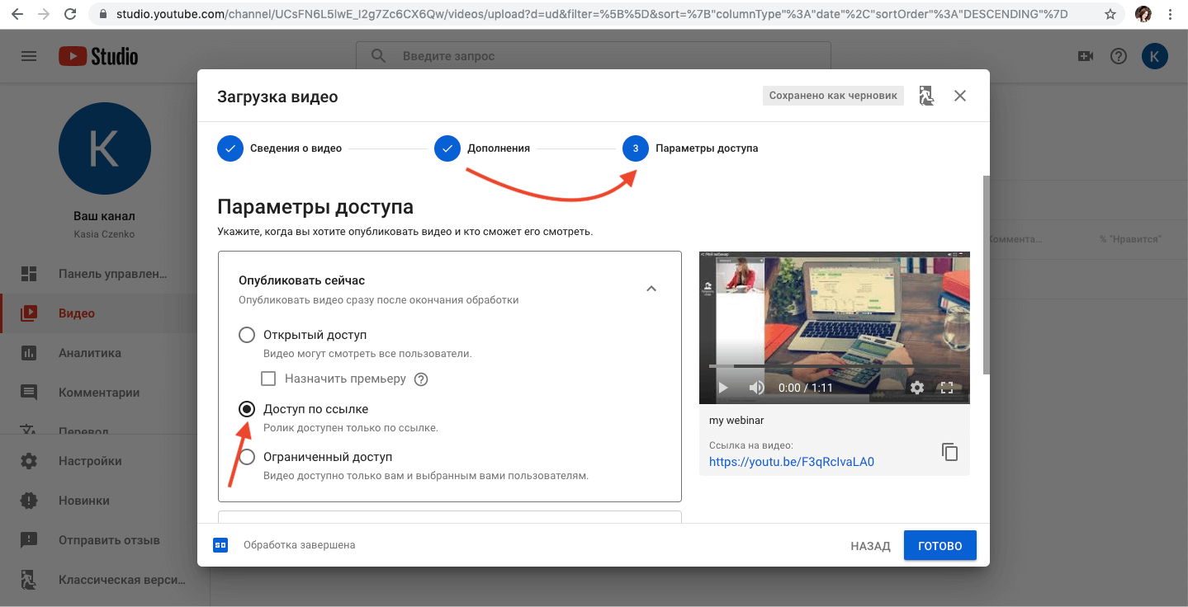Expand the collapsed section below publish options
This screenshot has height=607, width=1188.
450,520
